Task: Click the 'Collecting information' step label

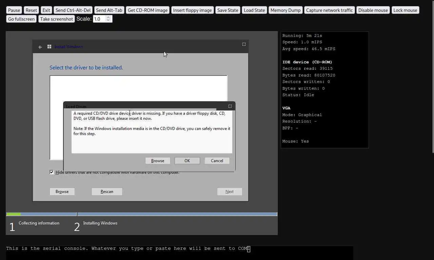Action: [39, 223]
